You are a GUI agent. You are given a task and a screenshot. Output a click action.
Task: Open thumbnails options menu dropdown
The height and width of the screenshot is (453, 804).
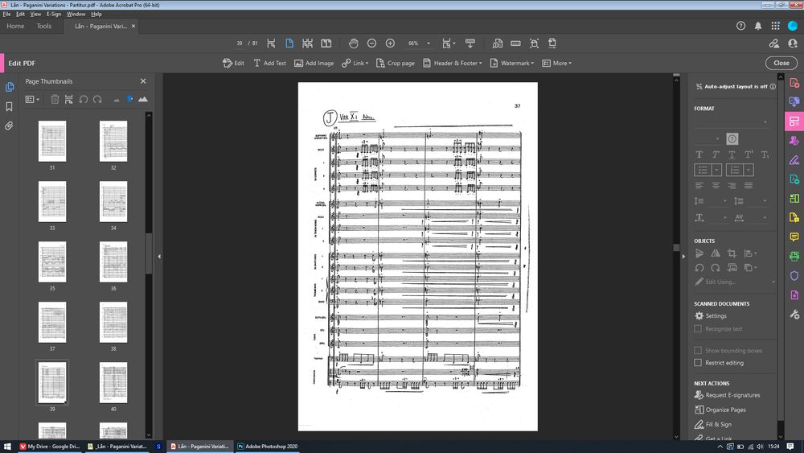coord(32,99)
